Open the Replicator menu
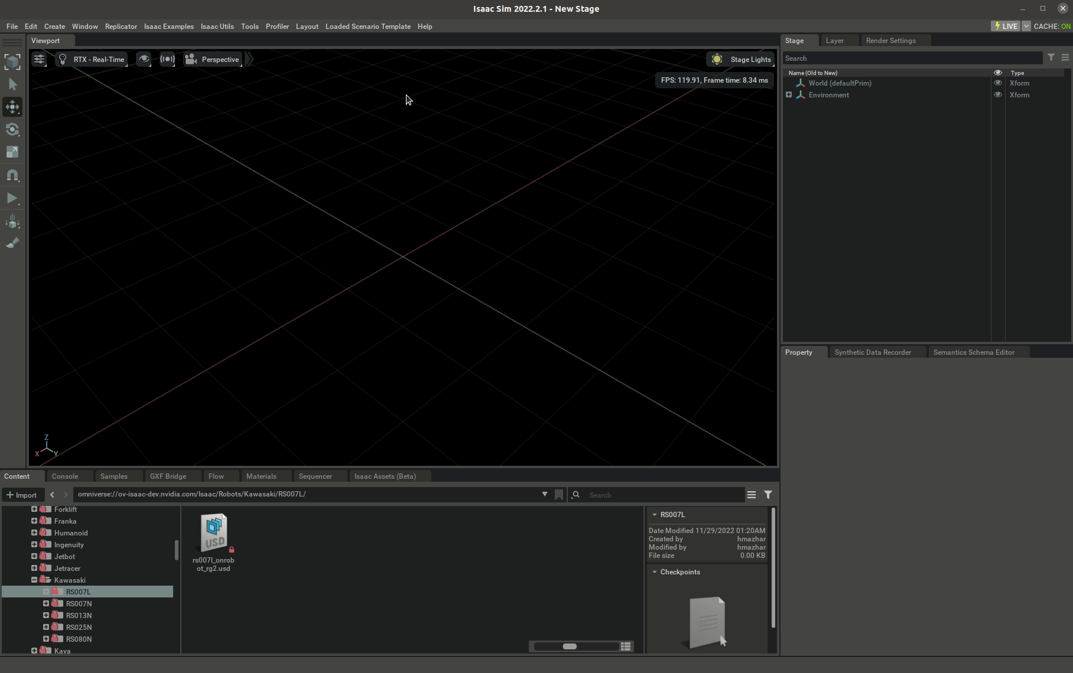The image size is (1073, 673). coord(121,27)
